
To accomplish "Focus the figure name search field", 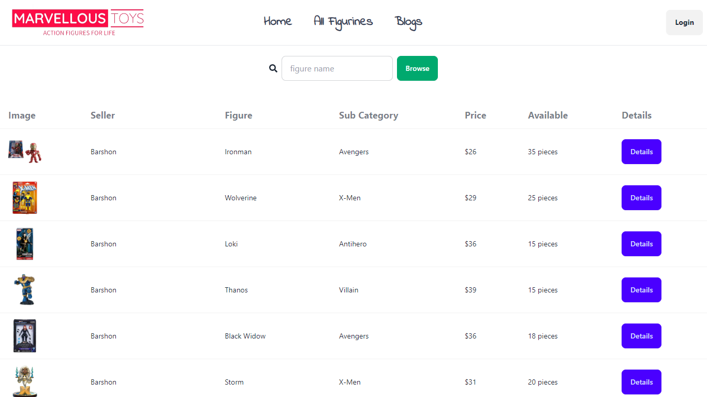I will pyautogui.click(x=337, y=68).
